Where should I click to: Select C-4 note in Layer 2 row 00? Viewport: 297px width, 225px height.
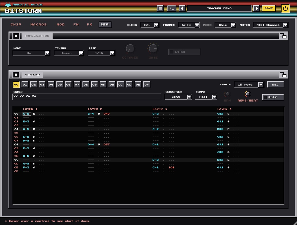tap(91, 114)
